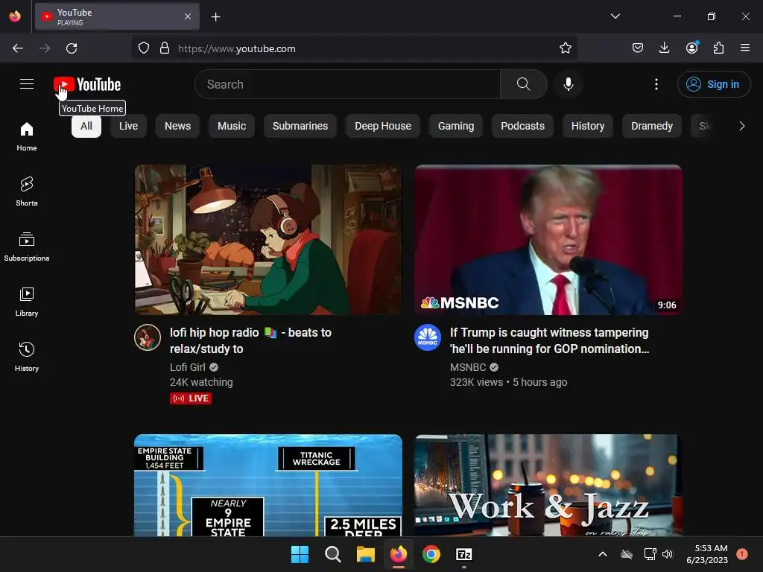Open Firefox account icon

(691, 48)
